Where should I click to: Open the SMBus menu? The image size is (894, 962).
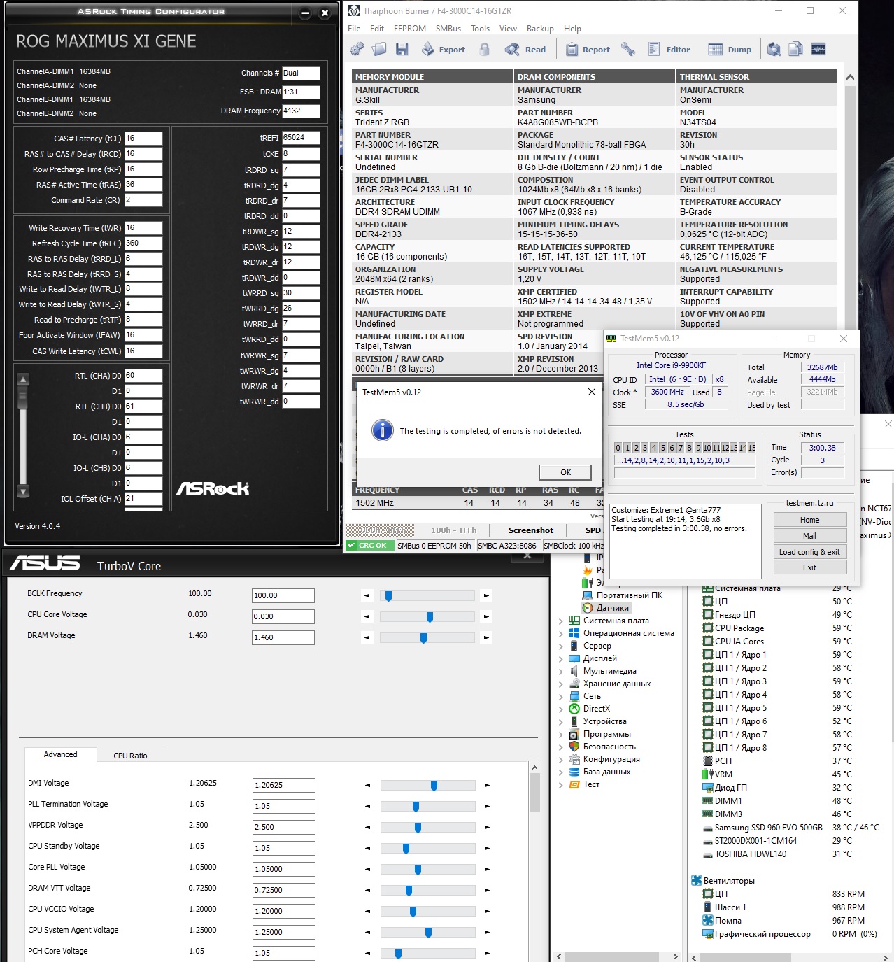tap(448, 29)
